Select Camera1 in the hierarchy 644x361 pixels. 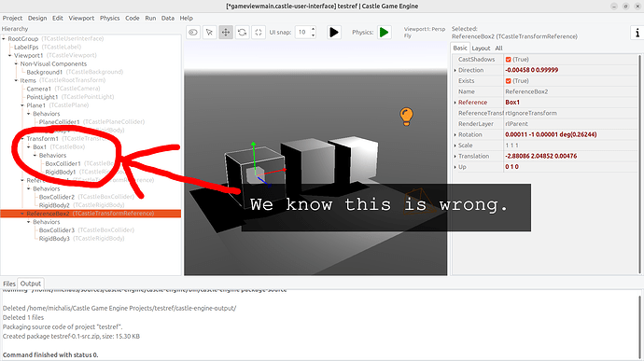(38, 89)
